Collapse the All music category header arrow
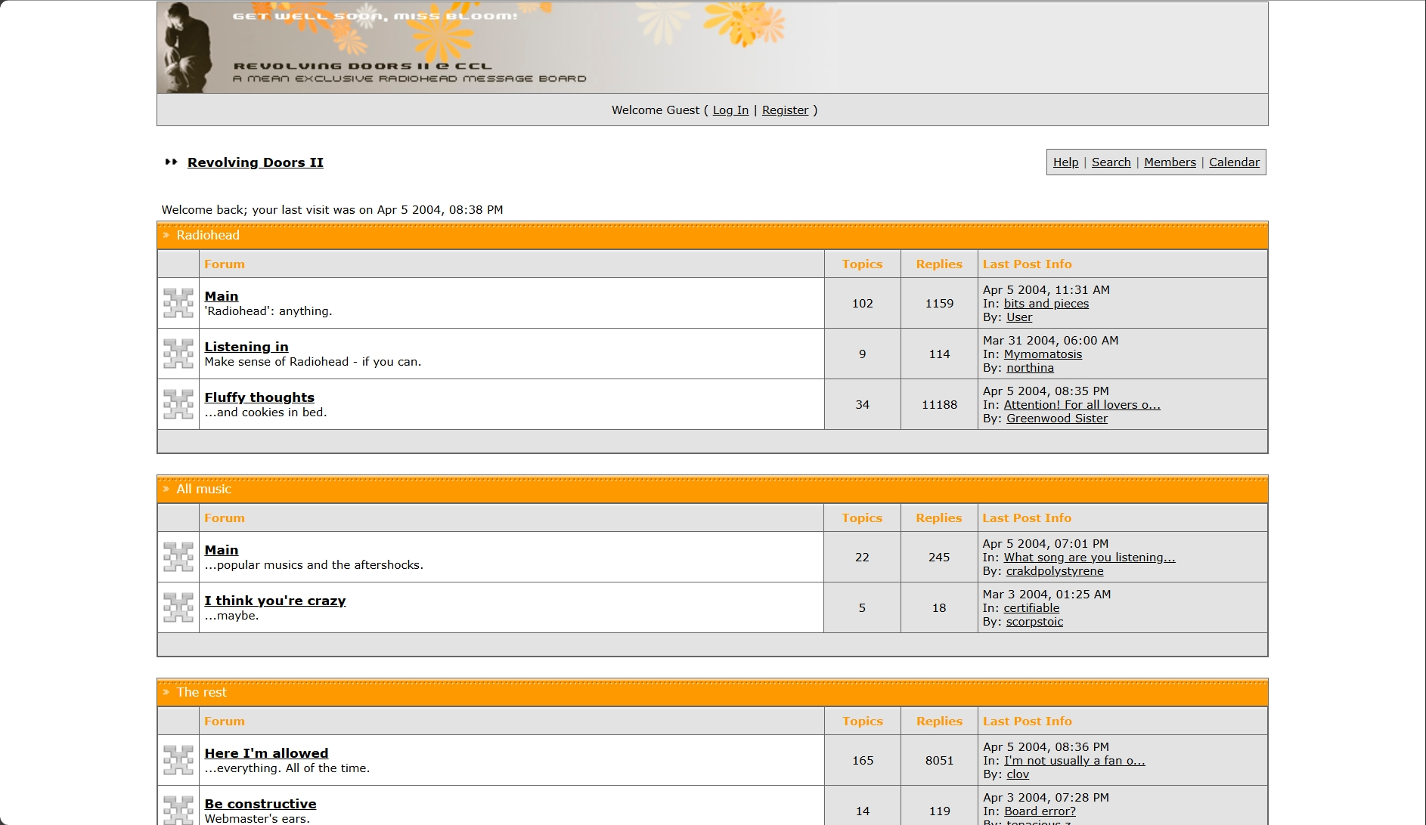This screenshot has width=1426, height=825. pyautogui.click(x=165, y=489)
